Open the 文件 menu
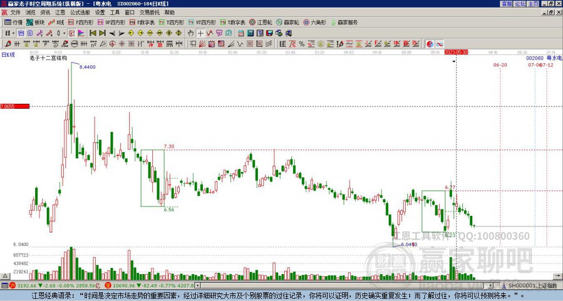 pyautogui.click(x=15, y=13)
